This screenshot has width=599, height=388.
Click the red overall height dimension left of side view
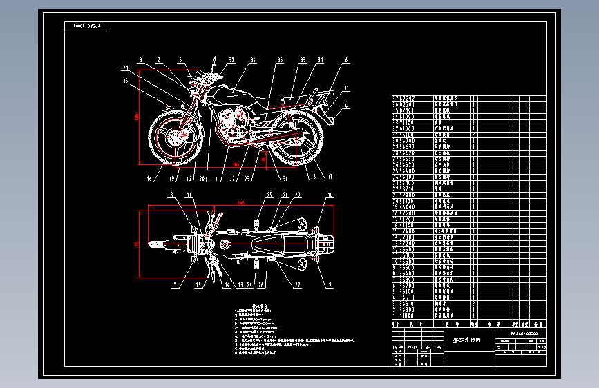pos(137,117)
